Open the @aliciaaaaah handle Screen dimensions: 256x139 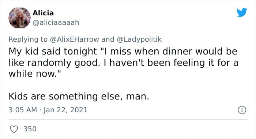click(x=56, y=23)
